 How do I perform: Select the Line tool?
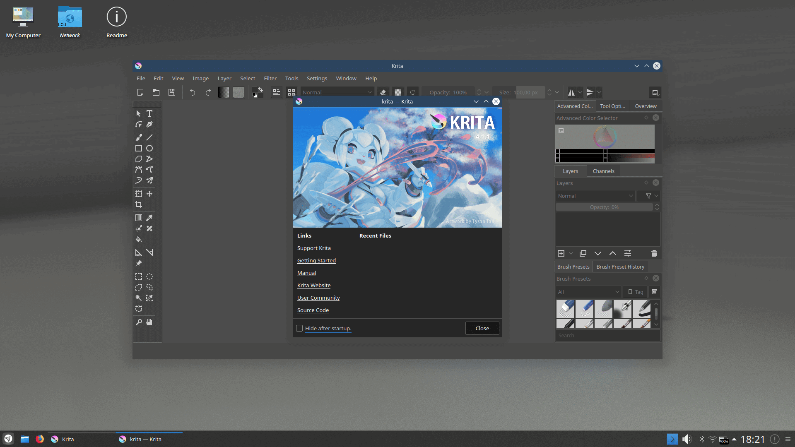149,137
